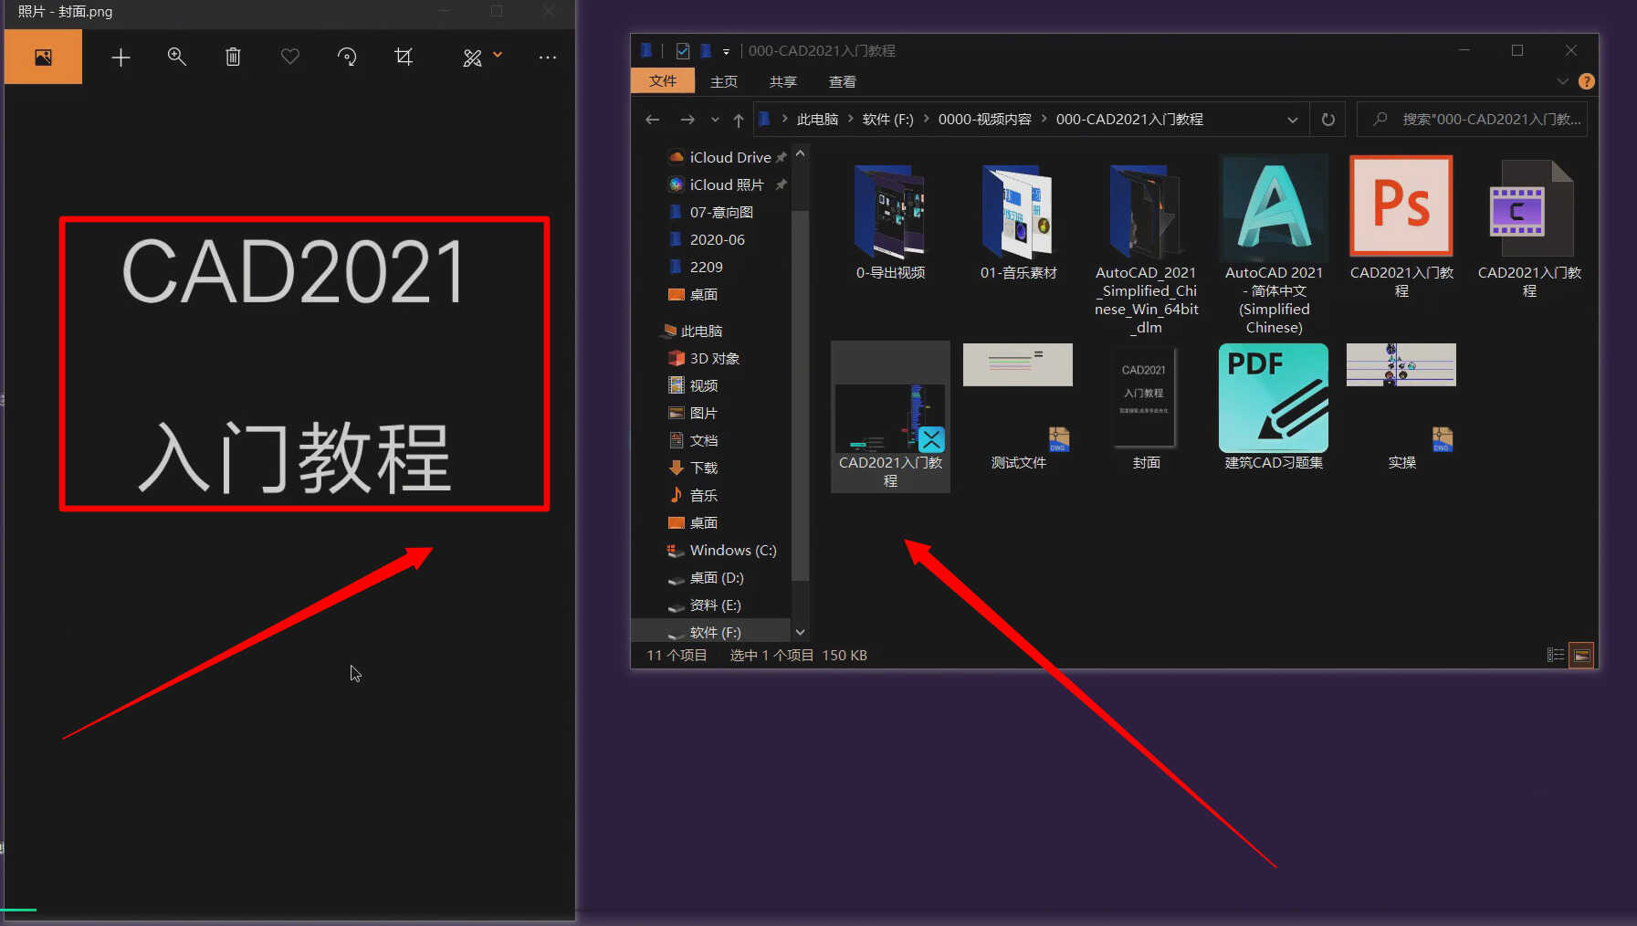Go back in File Explorer
This screenshot has width=1637, height=926.
pos(652,120)
